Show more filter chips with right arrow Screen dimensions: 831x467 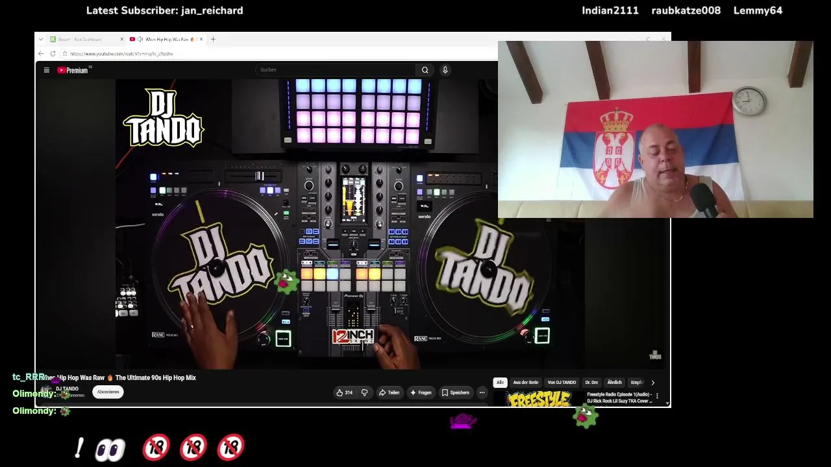click(x=653, y=383)
